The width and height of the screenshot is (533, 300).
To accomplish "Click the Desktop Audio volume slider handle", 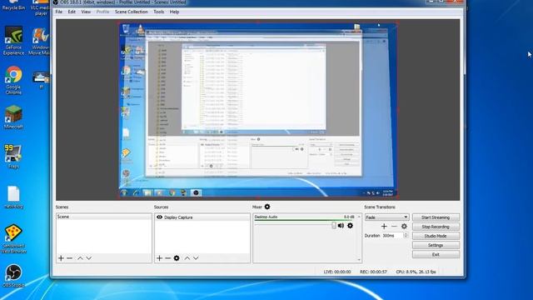I will [334, 226].
